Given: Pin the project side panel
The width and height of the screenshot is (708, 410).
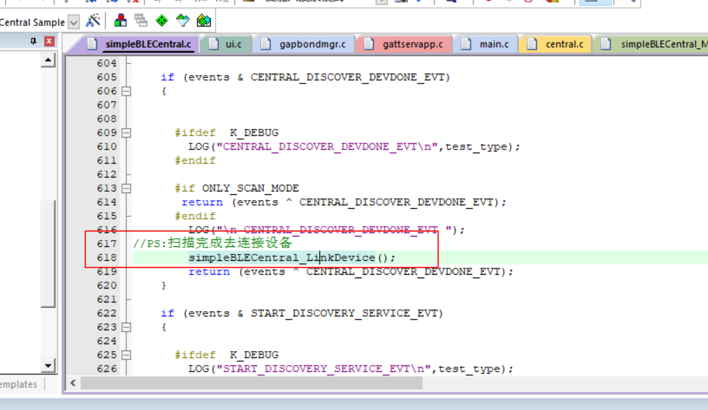Looking at the screenshot, I should [x=33, y=41].
